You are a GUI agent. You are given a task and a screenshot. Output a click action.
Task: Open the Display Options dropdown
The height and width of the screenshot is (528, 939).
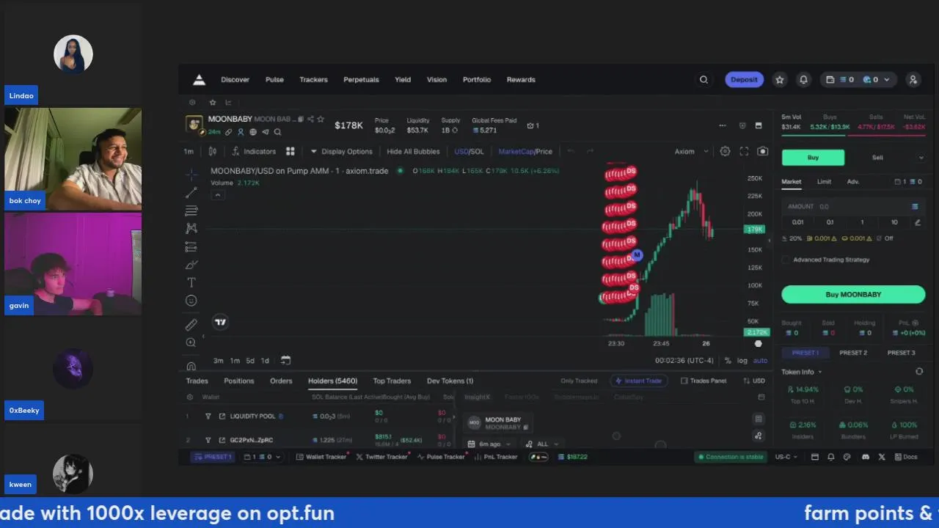click(x=341, y=151)
